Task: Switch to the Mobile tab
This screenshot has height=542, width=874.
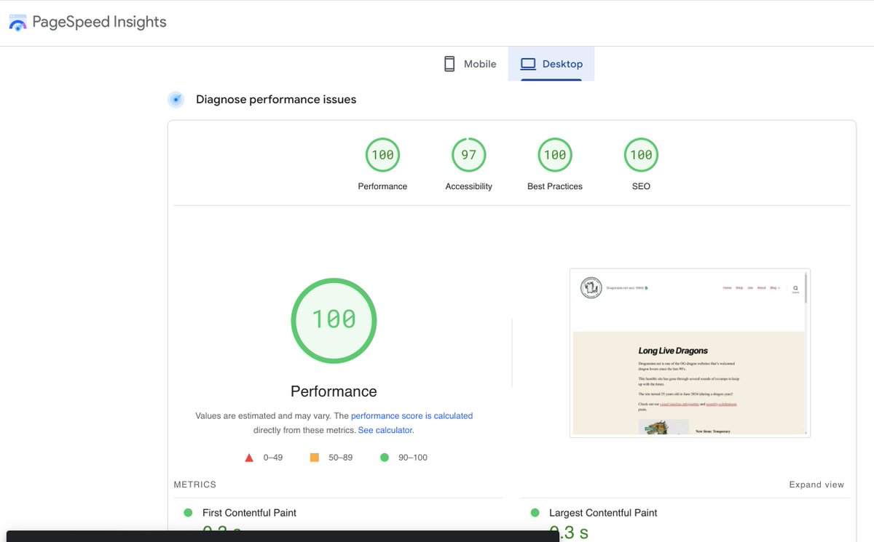Action: pyautogui.click(x=470, y=63)
